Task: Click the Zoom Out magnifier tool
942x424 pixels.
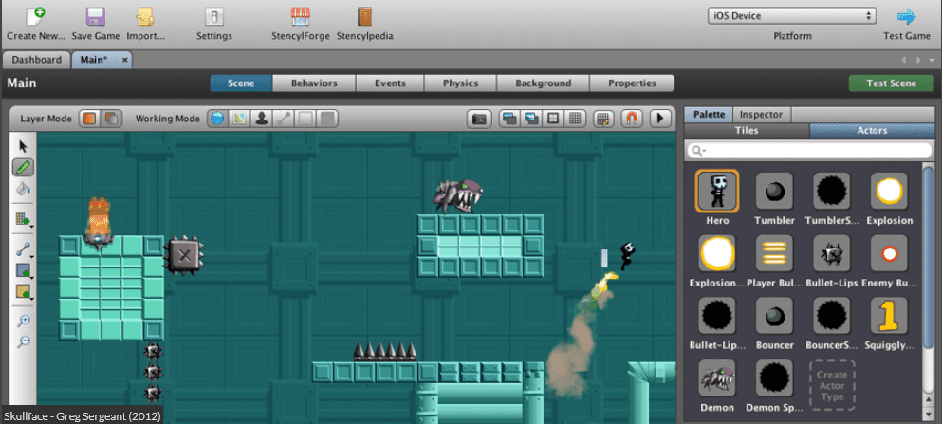Action: coord(24,341)
